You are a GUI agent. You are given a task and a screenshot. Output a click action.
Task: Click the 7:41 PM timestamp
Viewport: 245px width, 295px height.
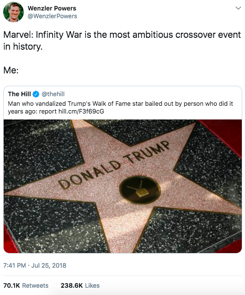(15, 265)
